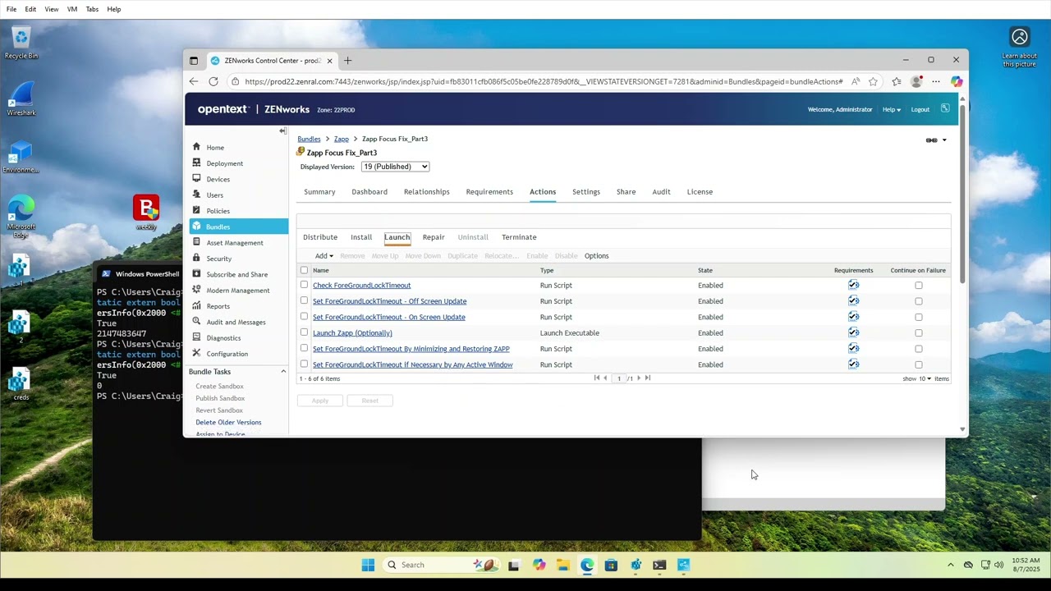Open the Wireshark desktop icon
1051x591 pixels.
pos(21,98)
